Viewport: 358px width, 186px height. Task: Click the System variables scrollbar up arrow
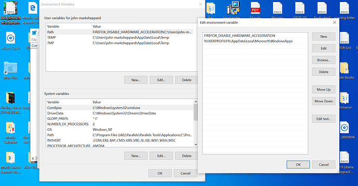pyautogui.click(x=196, y=102)
